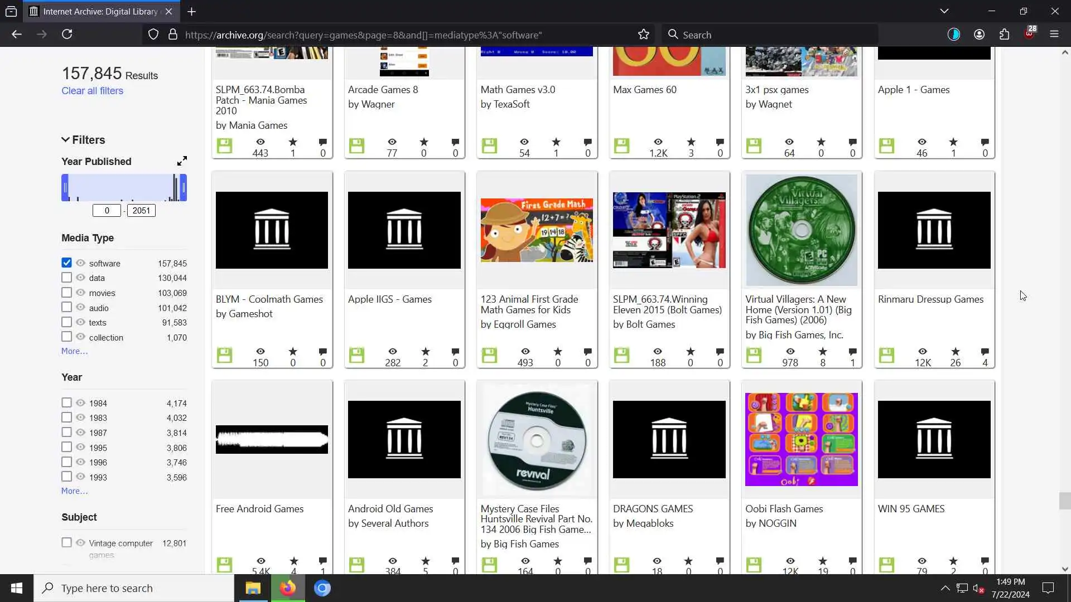Click the software floppy icon on Rinmaru Dressup Games
The image size is (1071, 602).
(886, 355)
